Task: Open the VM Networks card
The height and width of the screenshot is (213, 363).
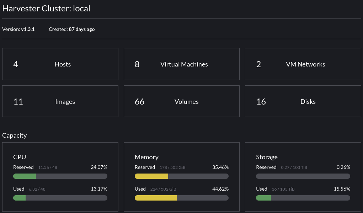Action: click(x=303, y=64)
